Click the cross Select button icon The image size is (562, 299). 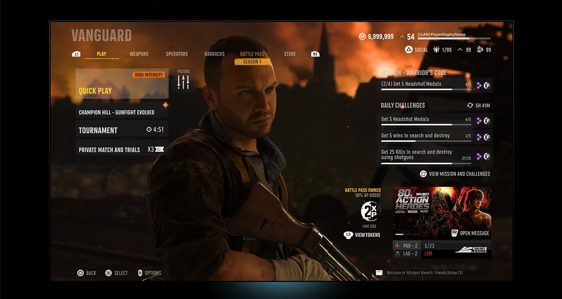pos(109,273)
